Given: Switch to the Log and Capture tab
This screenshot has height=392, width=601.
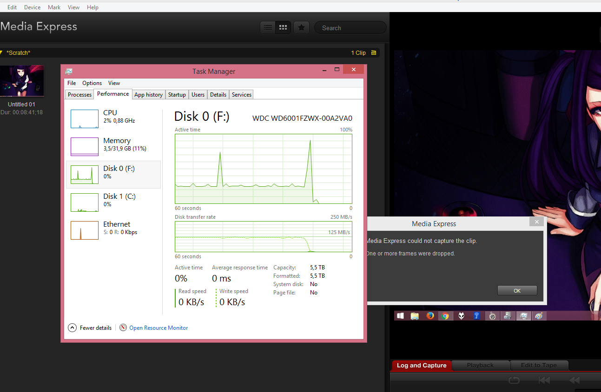Looking at the screenshot, I should point(422,365).
